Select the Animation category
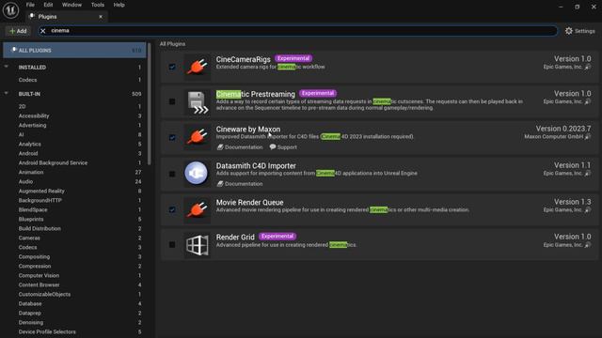602x338 pixels. (74, 172)
